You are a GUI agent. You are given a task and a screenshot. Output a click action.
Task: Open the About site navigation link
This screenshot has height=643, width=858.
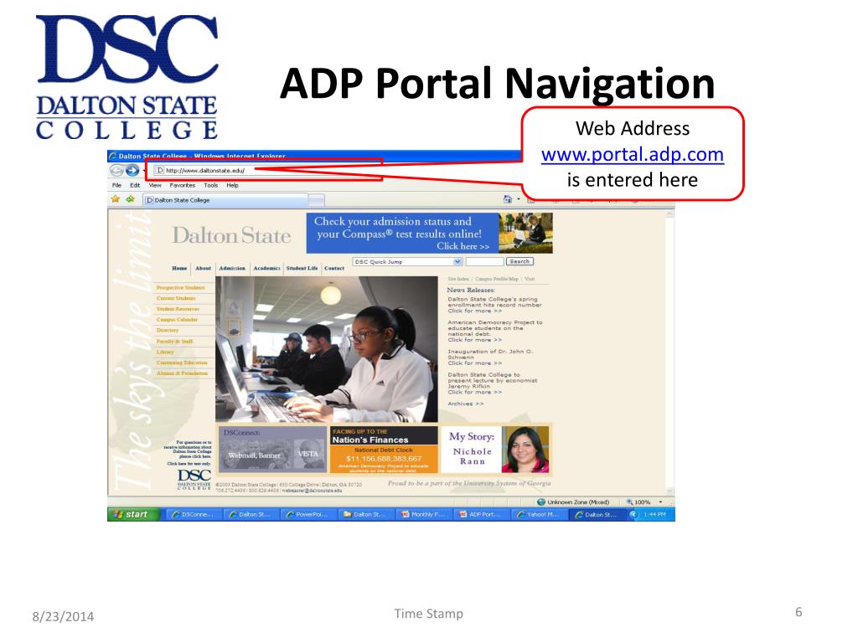tap(203, 269)
